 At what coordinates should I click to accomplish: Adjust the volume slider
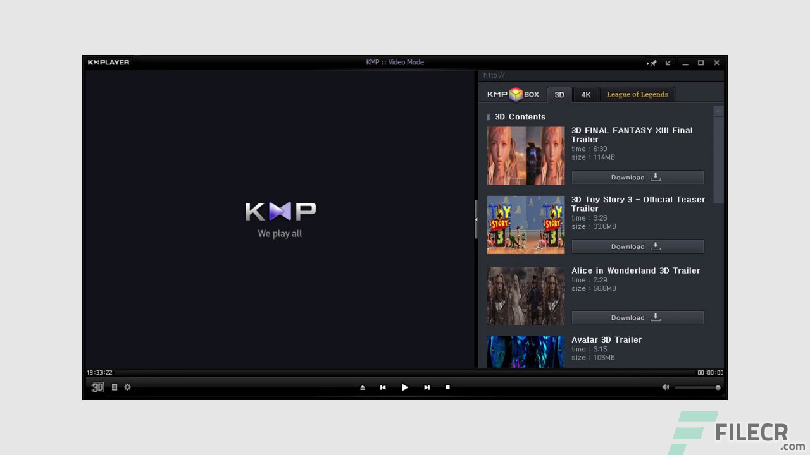697,387
